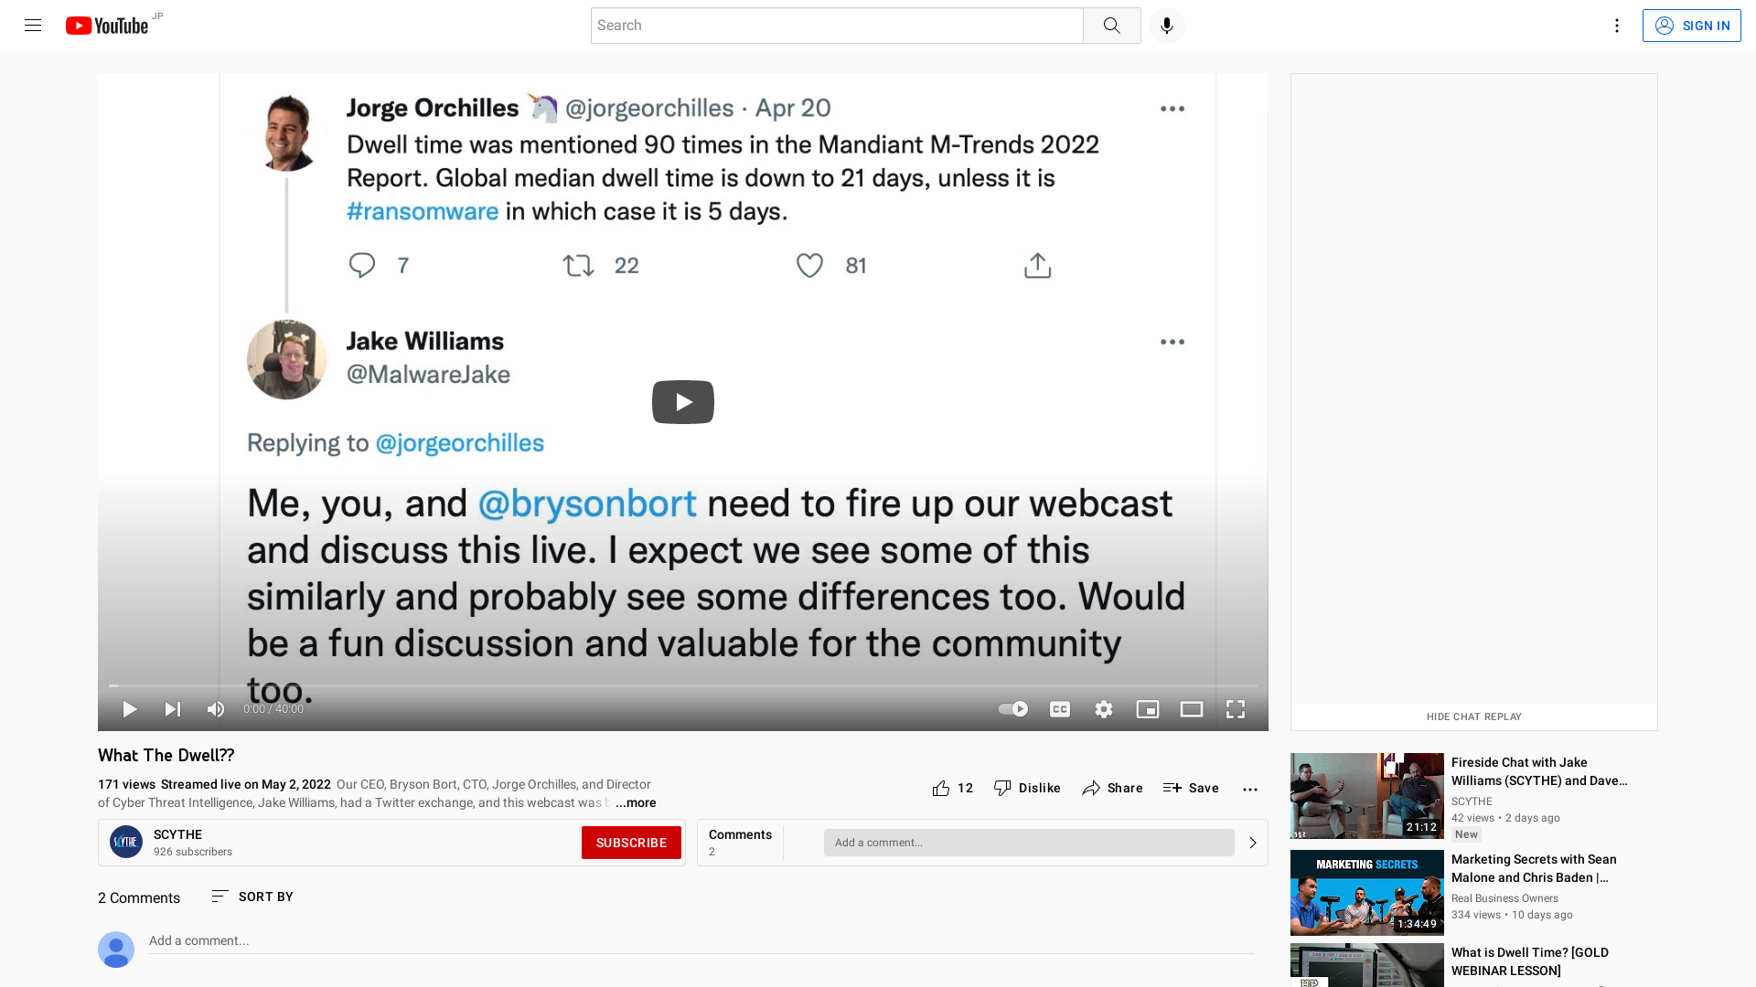
Task: Switch to theater mode
Action: click(x=1192, y=709)
